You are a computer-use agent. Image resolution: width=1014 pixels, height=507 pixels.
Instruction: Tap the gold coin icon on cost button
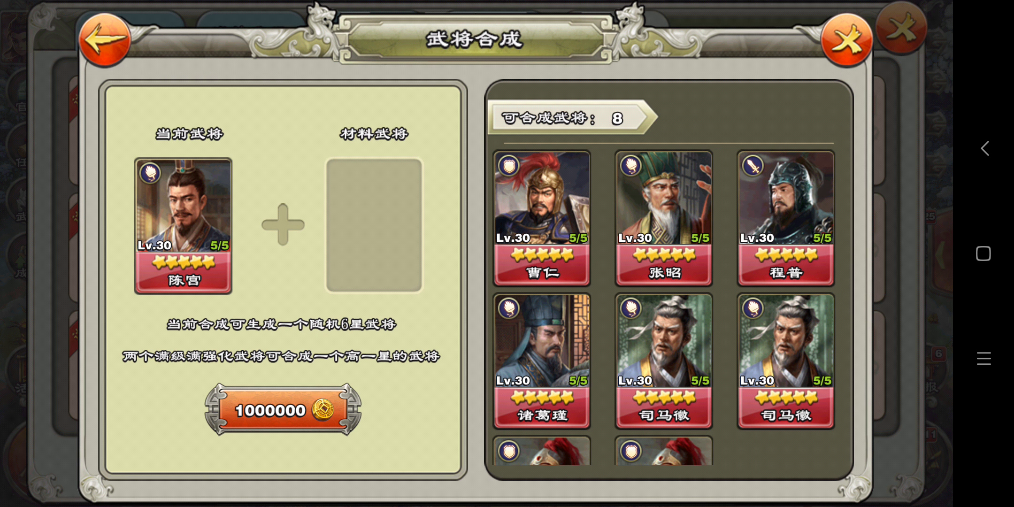coord(323,410)
